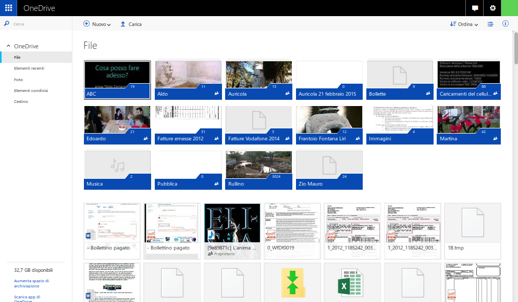Click the Carica upload button

tap(131, 24)
